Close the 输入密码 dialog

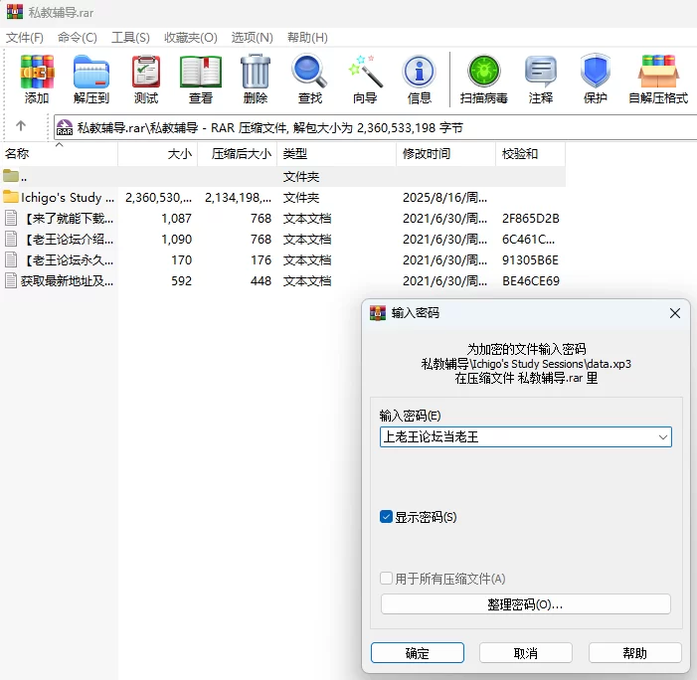[675, 313]
